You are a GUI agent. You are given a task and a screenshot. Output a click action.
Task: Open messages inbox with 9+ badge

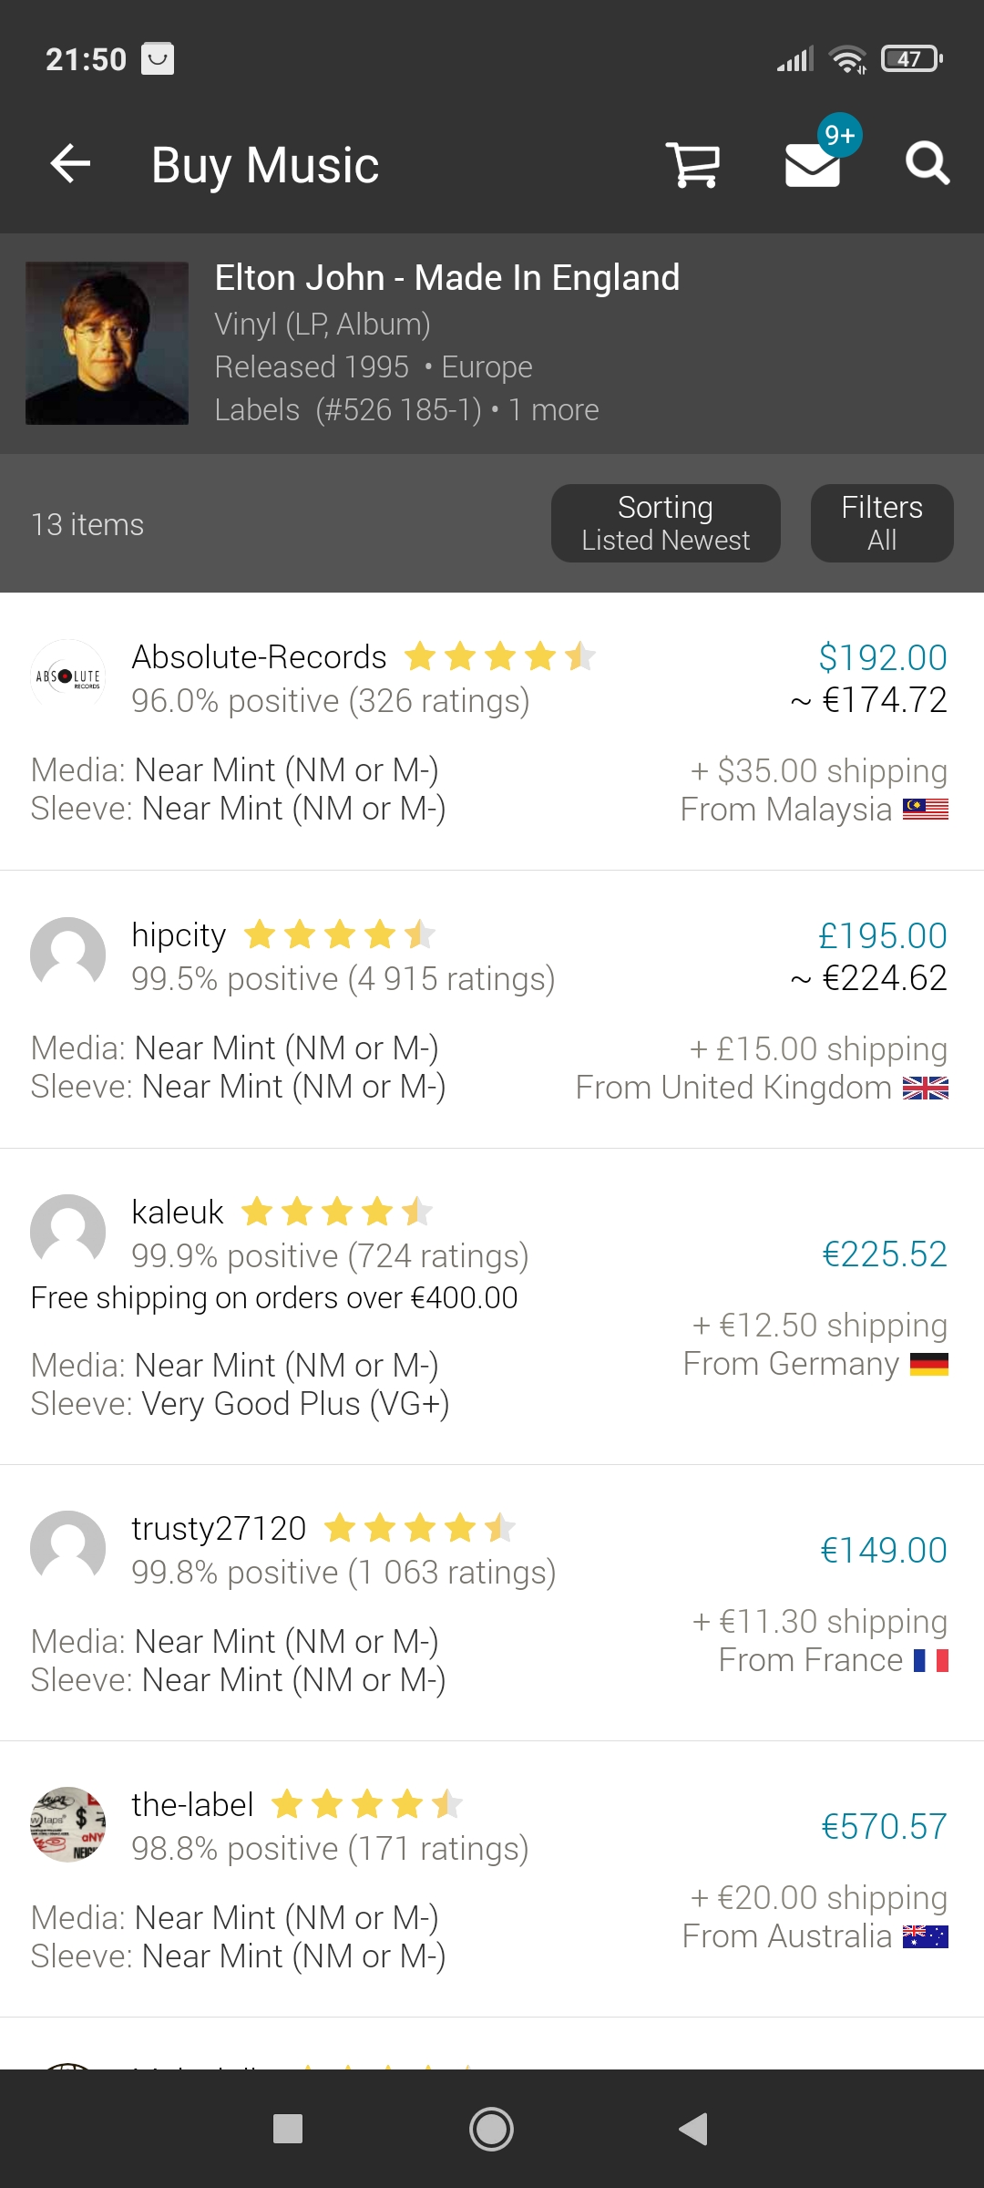pos(813,164)
